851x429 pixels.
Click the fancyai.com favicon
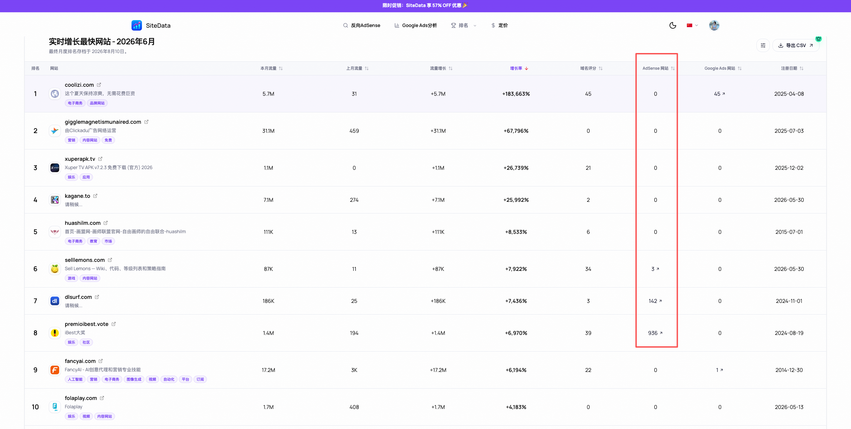(55, 370)
